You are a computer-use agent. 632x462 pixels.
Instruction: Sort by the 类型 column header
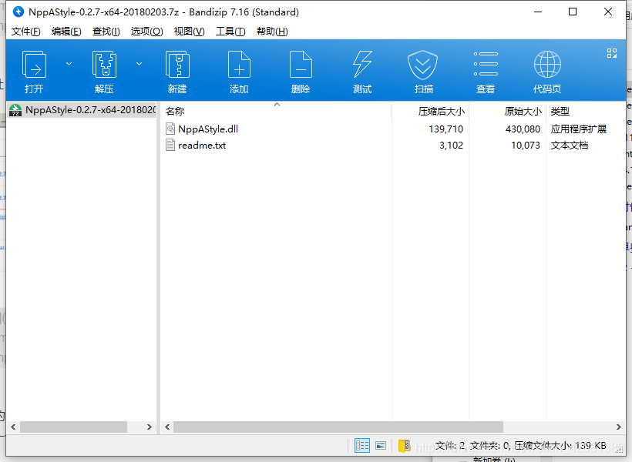tap(585, 111)
